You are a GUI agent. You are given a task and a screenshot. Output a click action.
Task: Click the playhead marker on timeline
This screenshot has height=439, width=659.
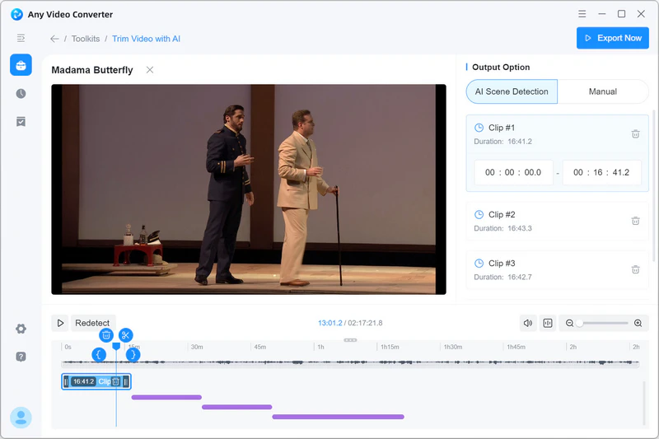(x=116, y=346)
